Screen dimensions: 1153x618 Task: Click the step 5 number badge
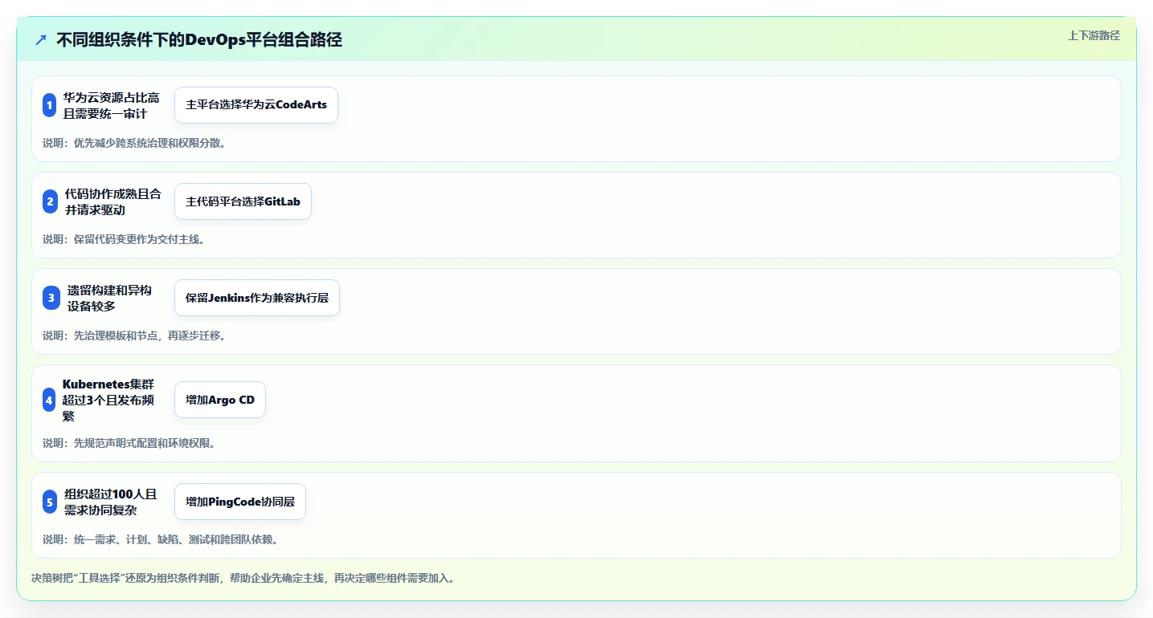[x=50, y=503]
